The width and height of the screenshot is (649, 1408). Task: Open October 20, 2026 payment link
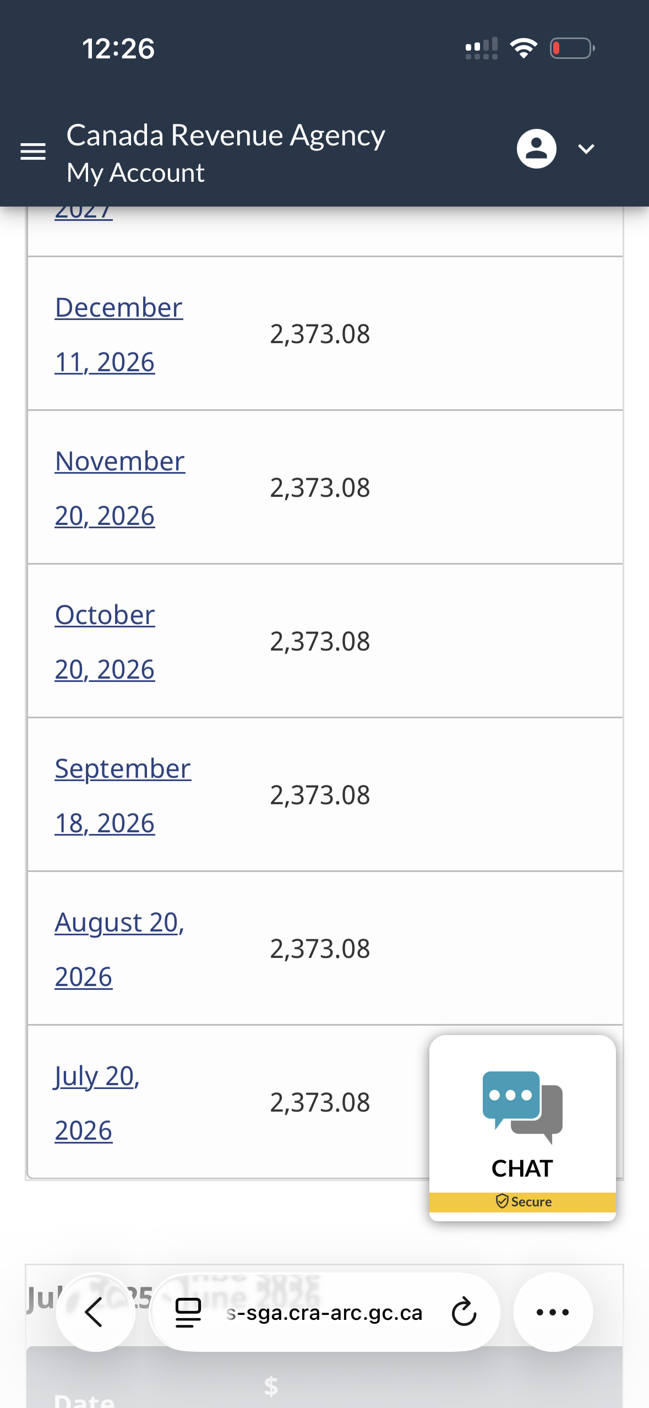pos(105,642)
